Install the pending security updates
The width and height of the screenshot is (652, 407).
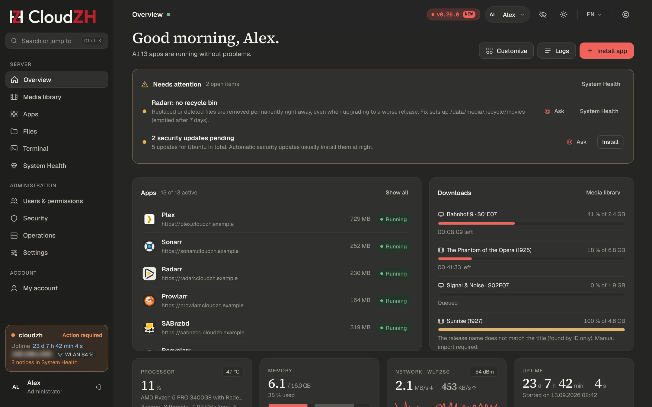click(610, 142)
